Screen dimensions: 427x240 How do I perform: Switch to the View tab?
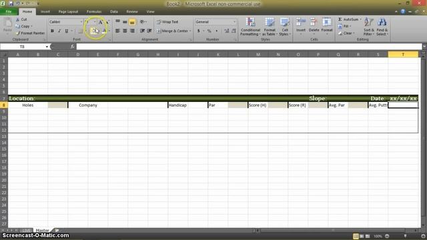point(150,12)
